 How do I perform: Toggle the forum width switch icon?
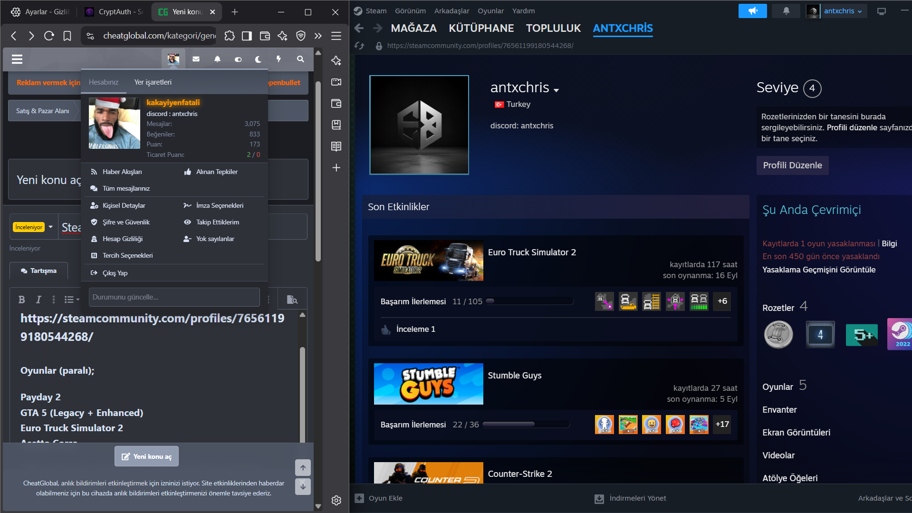(238, 59)
